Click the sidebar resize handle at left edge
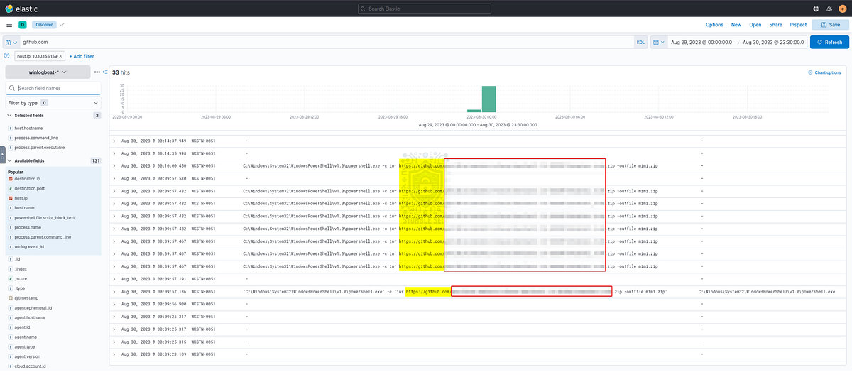Viewport: 852px width, 377px height. (2, 154)
